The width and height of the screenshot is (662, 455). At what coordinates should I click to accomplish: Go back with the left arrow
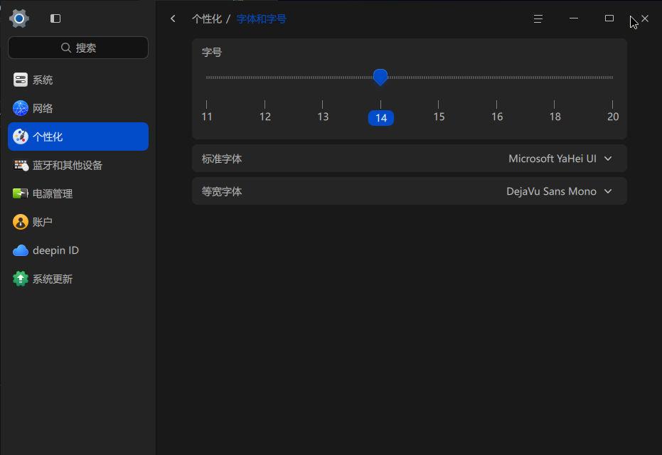[173, 18]
